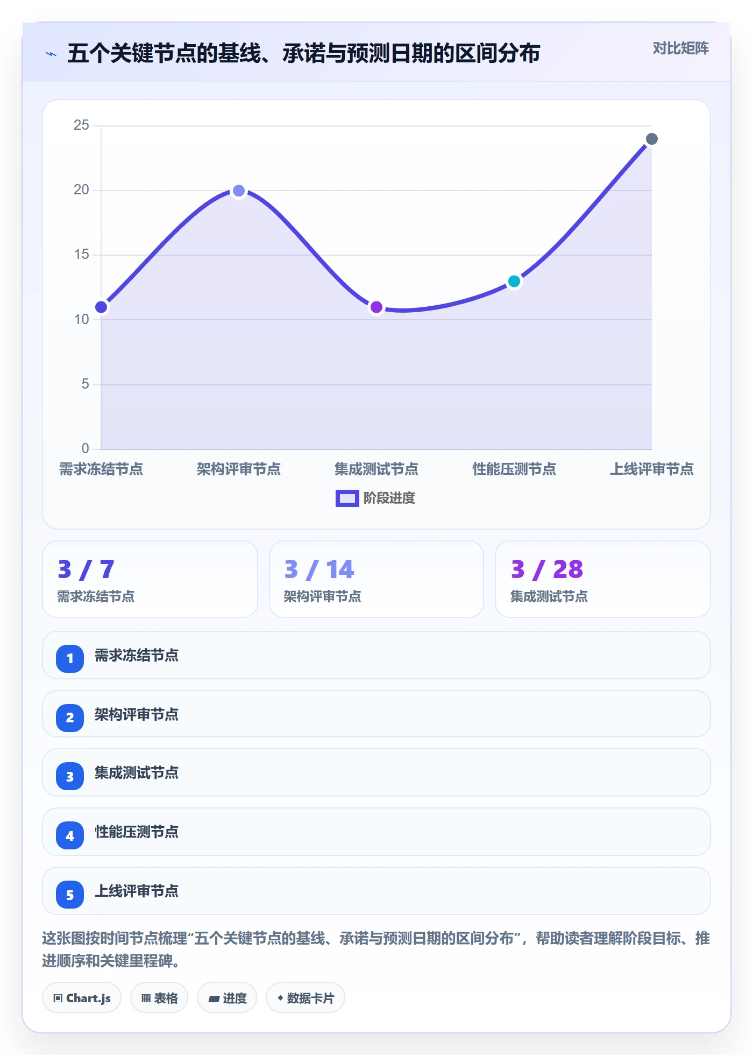Viewport: 753px width, 1055px height.
Task: Click the description paragraph below the list
Action: click(376, 949)
